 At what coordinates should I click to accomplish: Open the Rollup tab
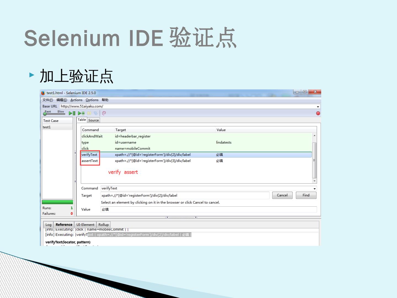pos(104,225)
